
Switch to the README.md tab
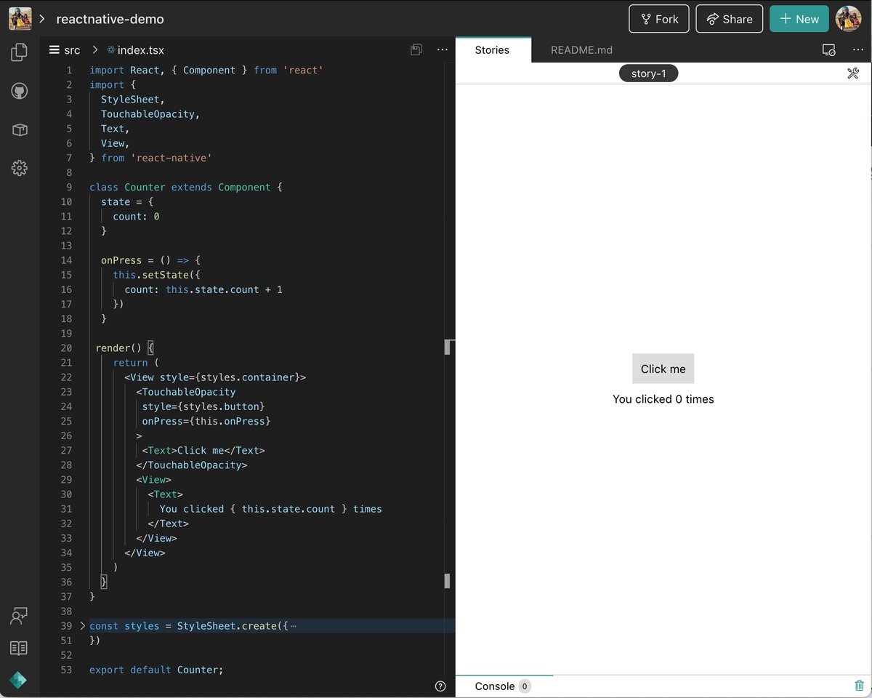(581, 50)
